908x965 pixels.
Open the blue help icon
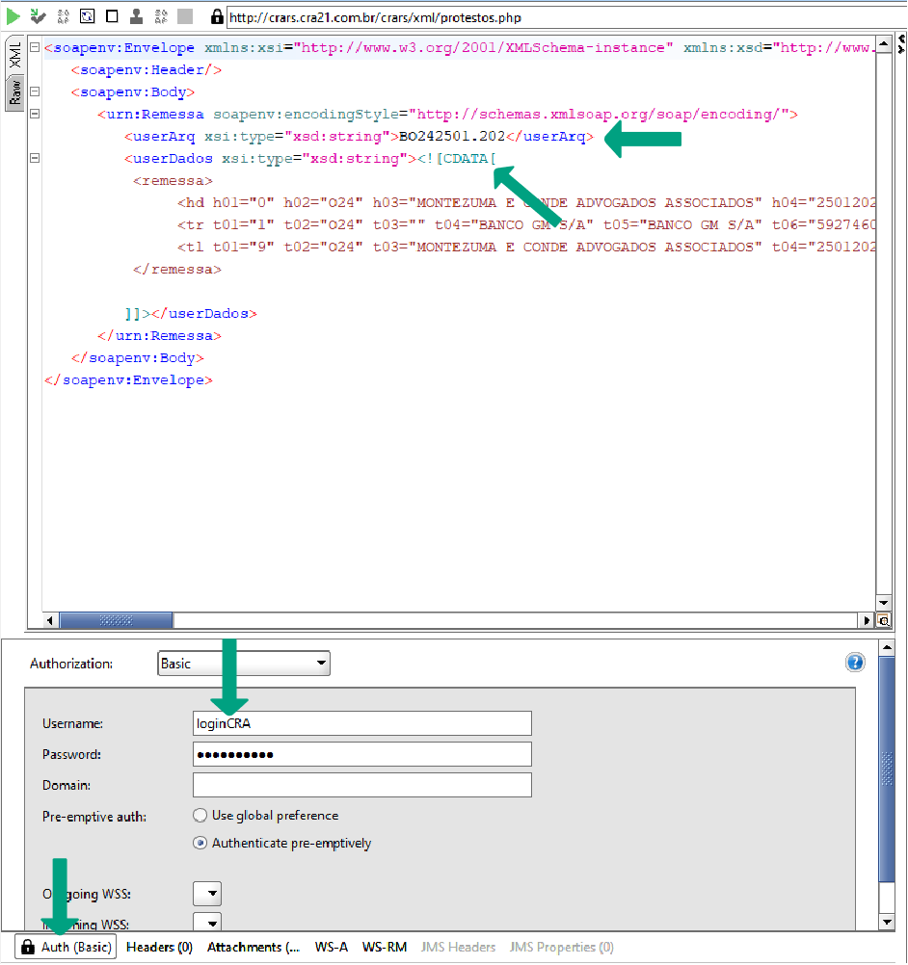(x=855, y=663)
